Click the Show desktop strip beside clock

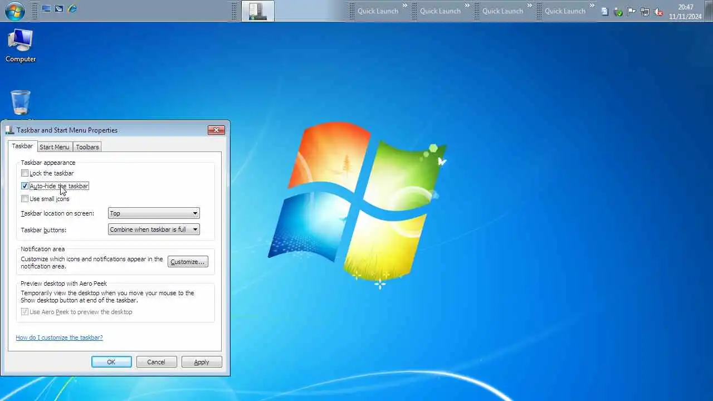(x=709, y=11)
